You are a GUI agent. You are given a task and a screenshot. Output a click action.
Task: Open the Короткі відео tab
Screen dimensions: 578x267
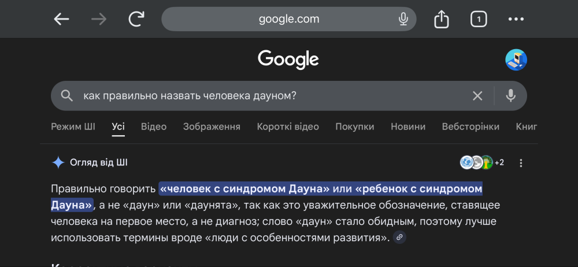pyautogui.click(x=288, y=127)
